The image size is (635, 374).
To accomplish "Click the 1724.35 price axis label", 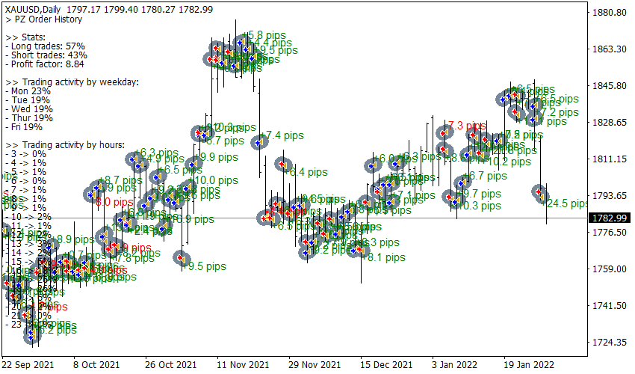I will point(609,343).
